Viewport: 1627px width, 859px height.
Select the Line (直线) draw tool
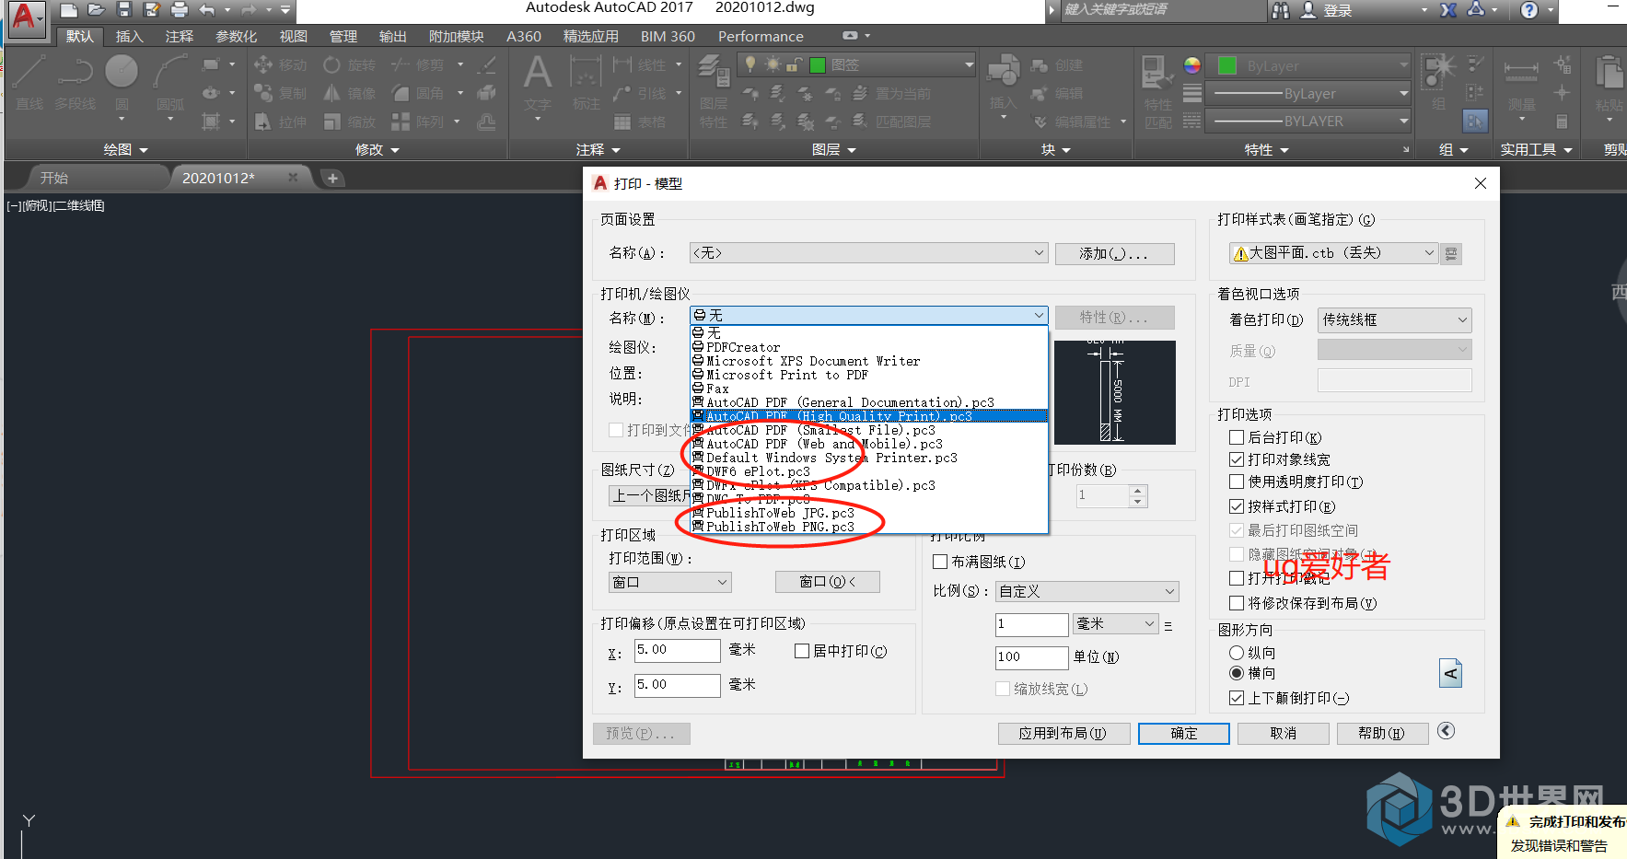pos(29,83)
